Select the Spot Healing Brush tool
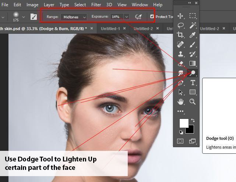Image resolution: width=236 pixels, height=182 pixels. (x=180, y=44)
